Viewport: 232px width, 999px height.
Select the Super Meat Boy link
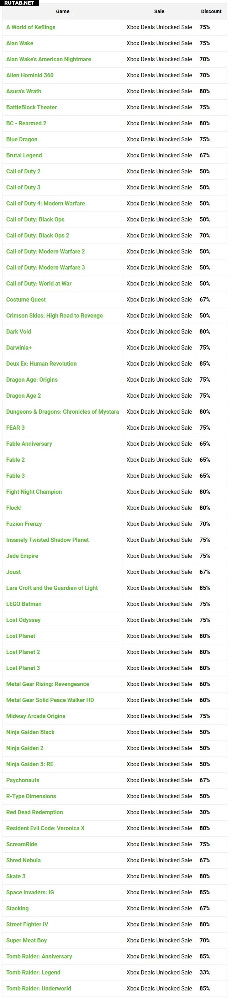(26, 940)
